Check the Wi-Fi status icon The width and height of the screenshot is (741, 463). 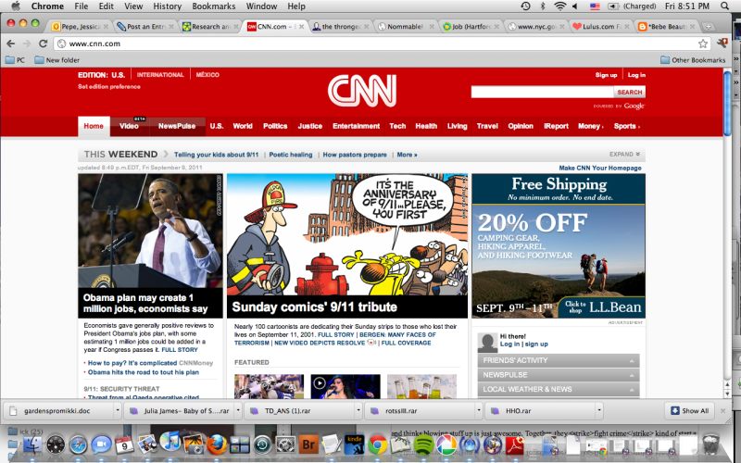560,6
